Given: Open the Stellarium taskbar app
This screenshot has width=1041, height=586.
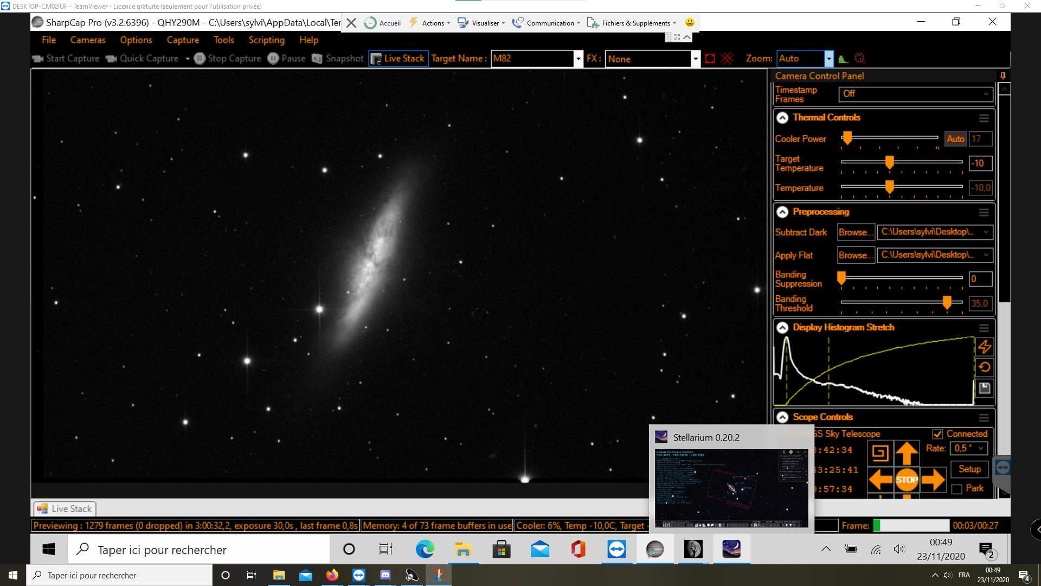Looking at the screenshot, I should point(731,549).
